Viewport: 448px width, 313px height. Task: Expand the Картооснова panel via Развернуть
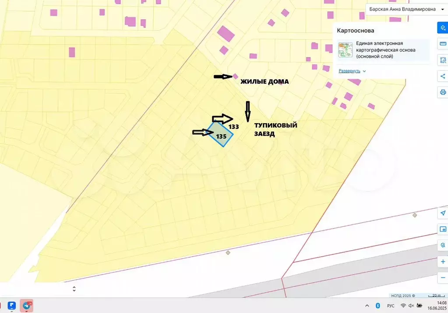click(x=349, y=71)
